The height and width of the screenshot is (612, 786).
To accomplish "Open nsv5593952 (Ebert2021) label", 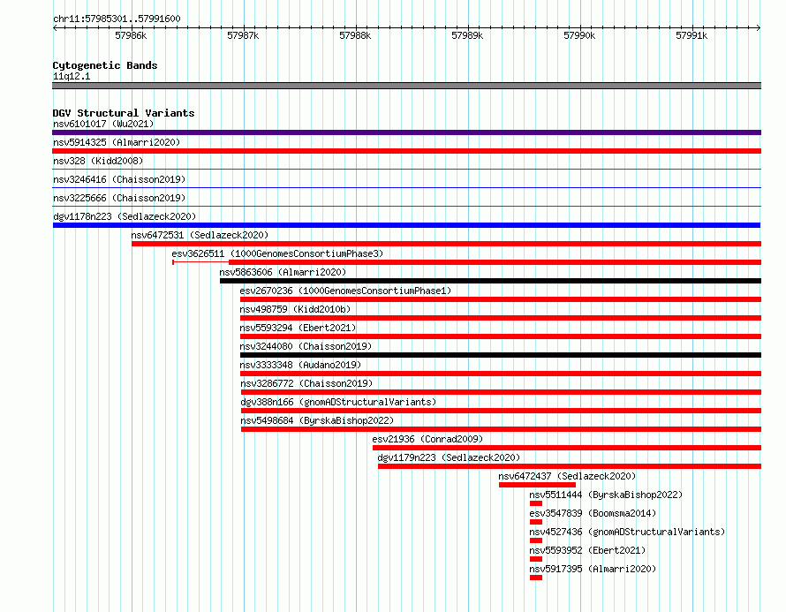I will pyautogui.click(x=587, y=550).
